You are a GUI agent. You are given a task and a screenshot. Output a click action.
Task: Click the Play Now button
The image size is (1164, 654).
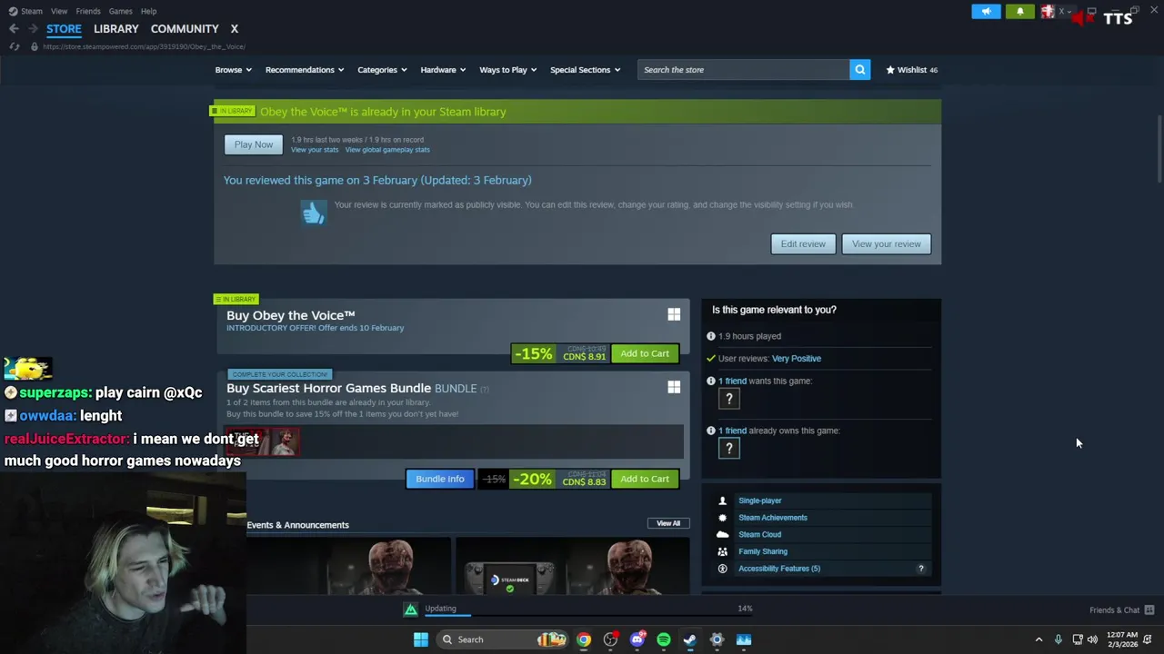[x=253, y=144]
